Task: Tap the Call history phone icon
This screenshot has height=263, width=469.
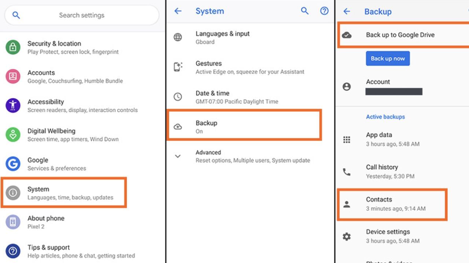Action: [x=347, y=172]
